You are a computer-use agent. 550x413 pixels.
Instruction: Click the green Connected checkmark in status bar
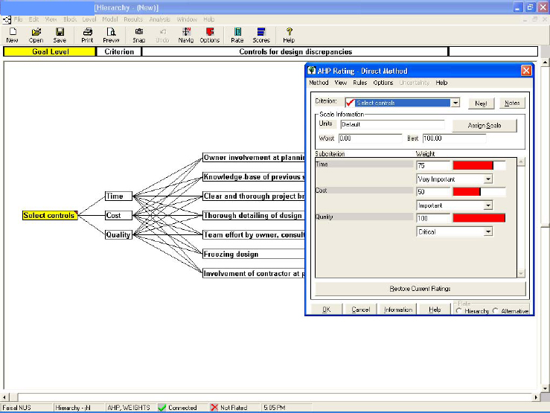tap(162, 407)
